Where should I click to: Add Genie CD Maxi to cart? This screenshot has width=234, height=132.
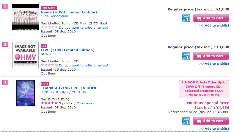tap(211, 18)
